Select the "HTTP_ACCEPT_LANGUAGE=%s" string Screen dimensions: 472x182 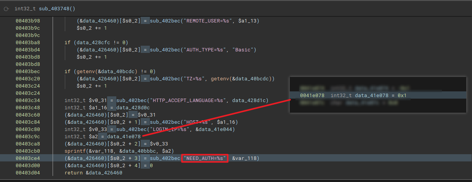tap(189, 101)
